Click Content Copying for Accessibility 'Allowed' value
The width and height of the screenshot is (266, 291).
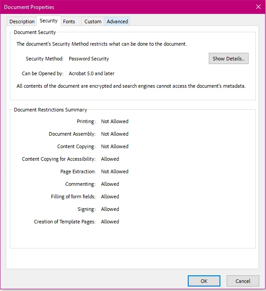tap(110, 159)
